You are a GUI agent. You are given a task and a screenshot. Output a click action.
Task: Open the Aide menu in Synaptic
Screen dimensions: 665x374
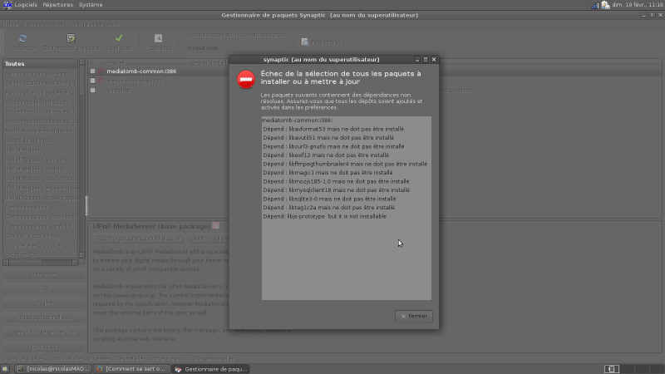[113, 25]
